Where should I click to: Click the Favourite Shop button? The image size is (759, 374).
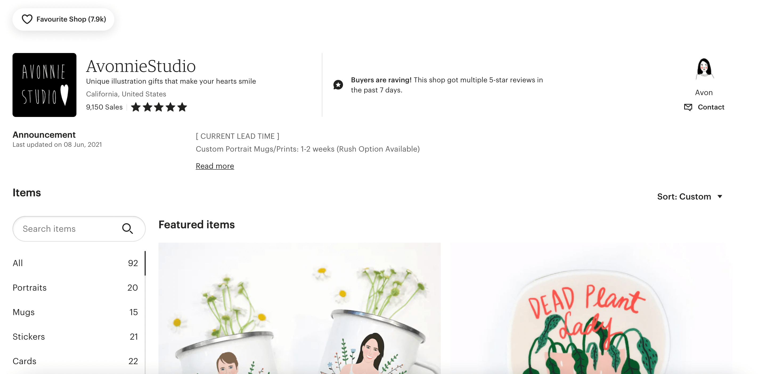[x=63, y=19]
